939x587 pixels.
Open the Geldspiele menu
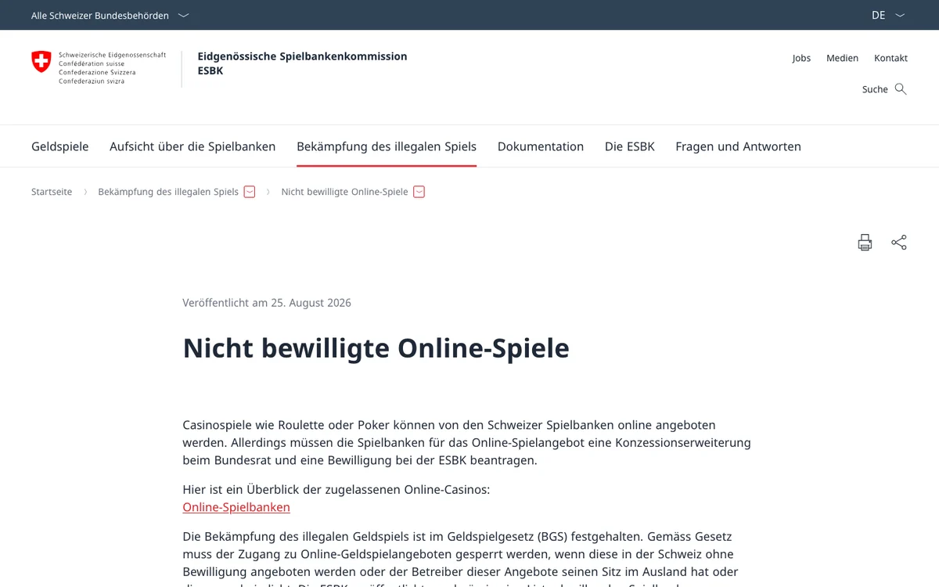tap(60, 146)
